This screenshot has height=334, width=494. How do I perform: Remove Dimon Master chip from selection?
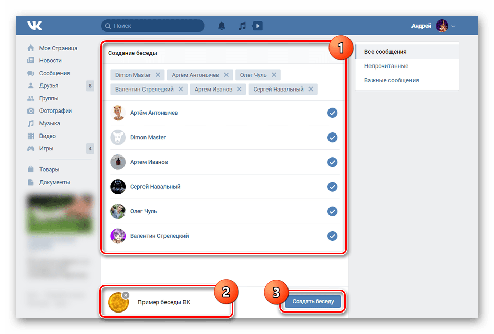158,75
